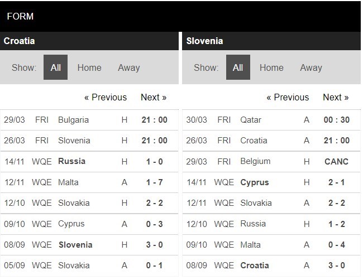Open the Malta 1 - 7 score in Croatia's list
The height and width of the screenshot is (280, 363).
point(154,182)
